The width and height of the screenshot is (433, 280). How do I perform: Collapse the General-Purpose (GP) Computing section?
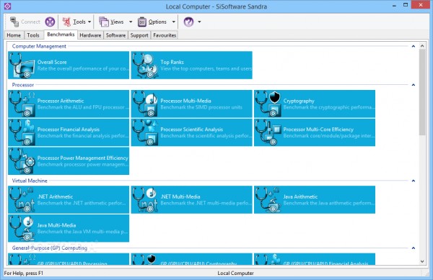[414, 248]
